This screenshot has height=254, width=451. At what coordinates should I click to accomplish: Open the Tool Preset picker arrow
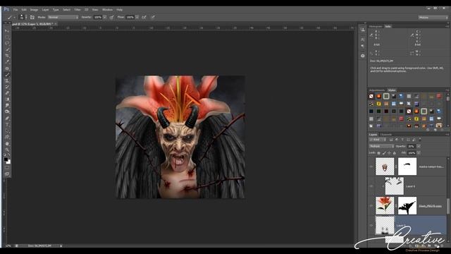click(14, 18)
